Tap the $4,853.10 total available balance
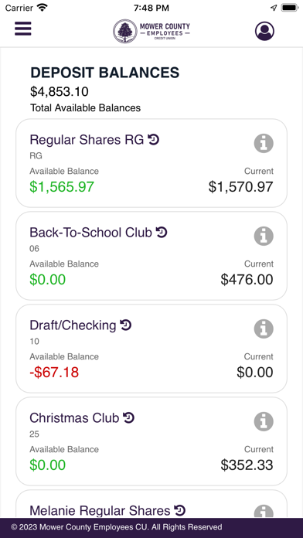 click(60, 92)
